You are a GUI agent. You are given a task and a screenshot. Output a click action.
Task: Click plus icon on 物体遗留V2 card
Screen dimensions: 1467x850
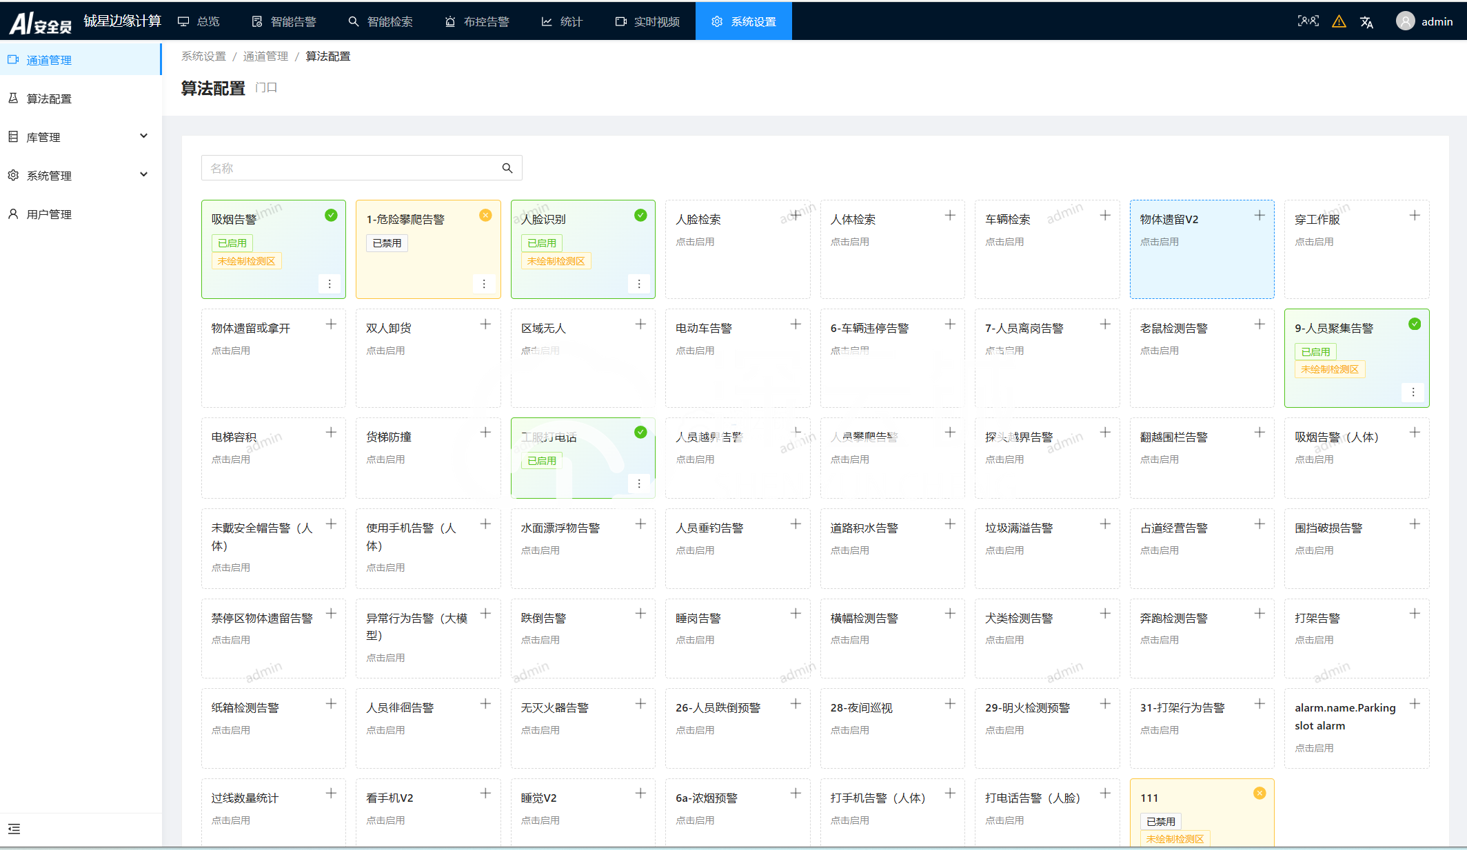point(1259,215)
